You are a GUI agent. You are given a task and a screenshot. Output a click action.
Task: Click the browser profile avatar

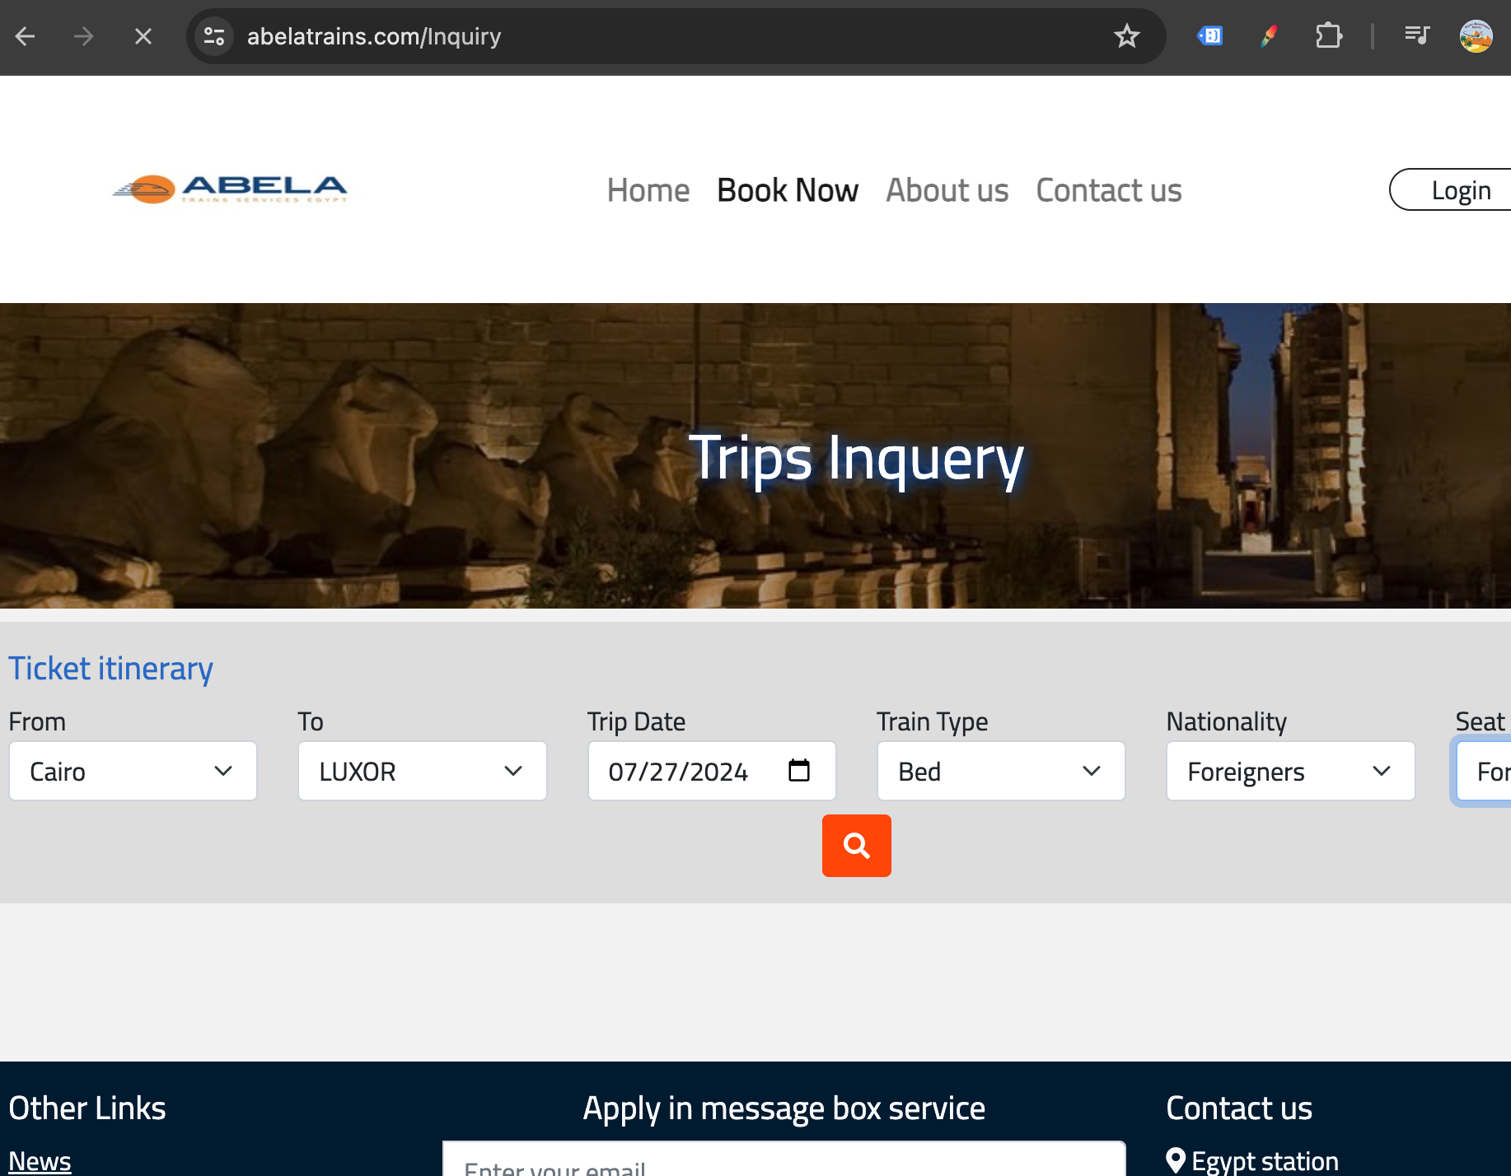tap(1476, 35)
